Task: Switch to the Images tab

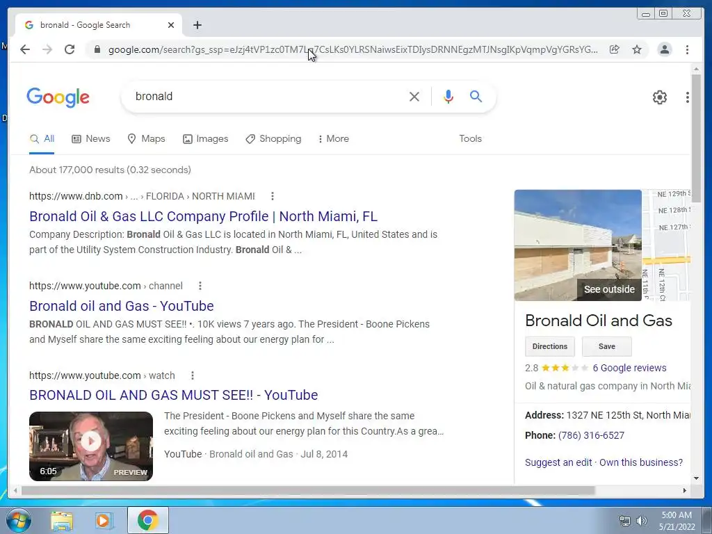Action: (x=205, y=139)
